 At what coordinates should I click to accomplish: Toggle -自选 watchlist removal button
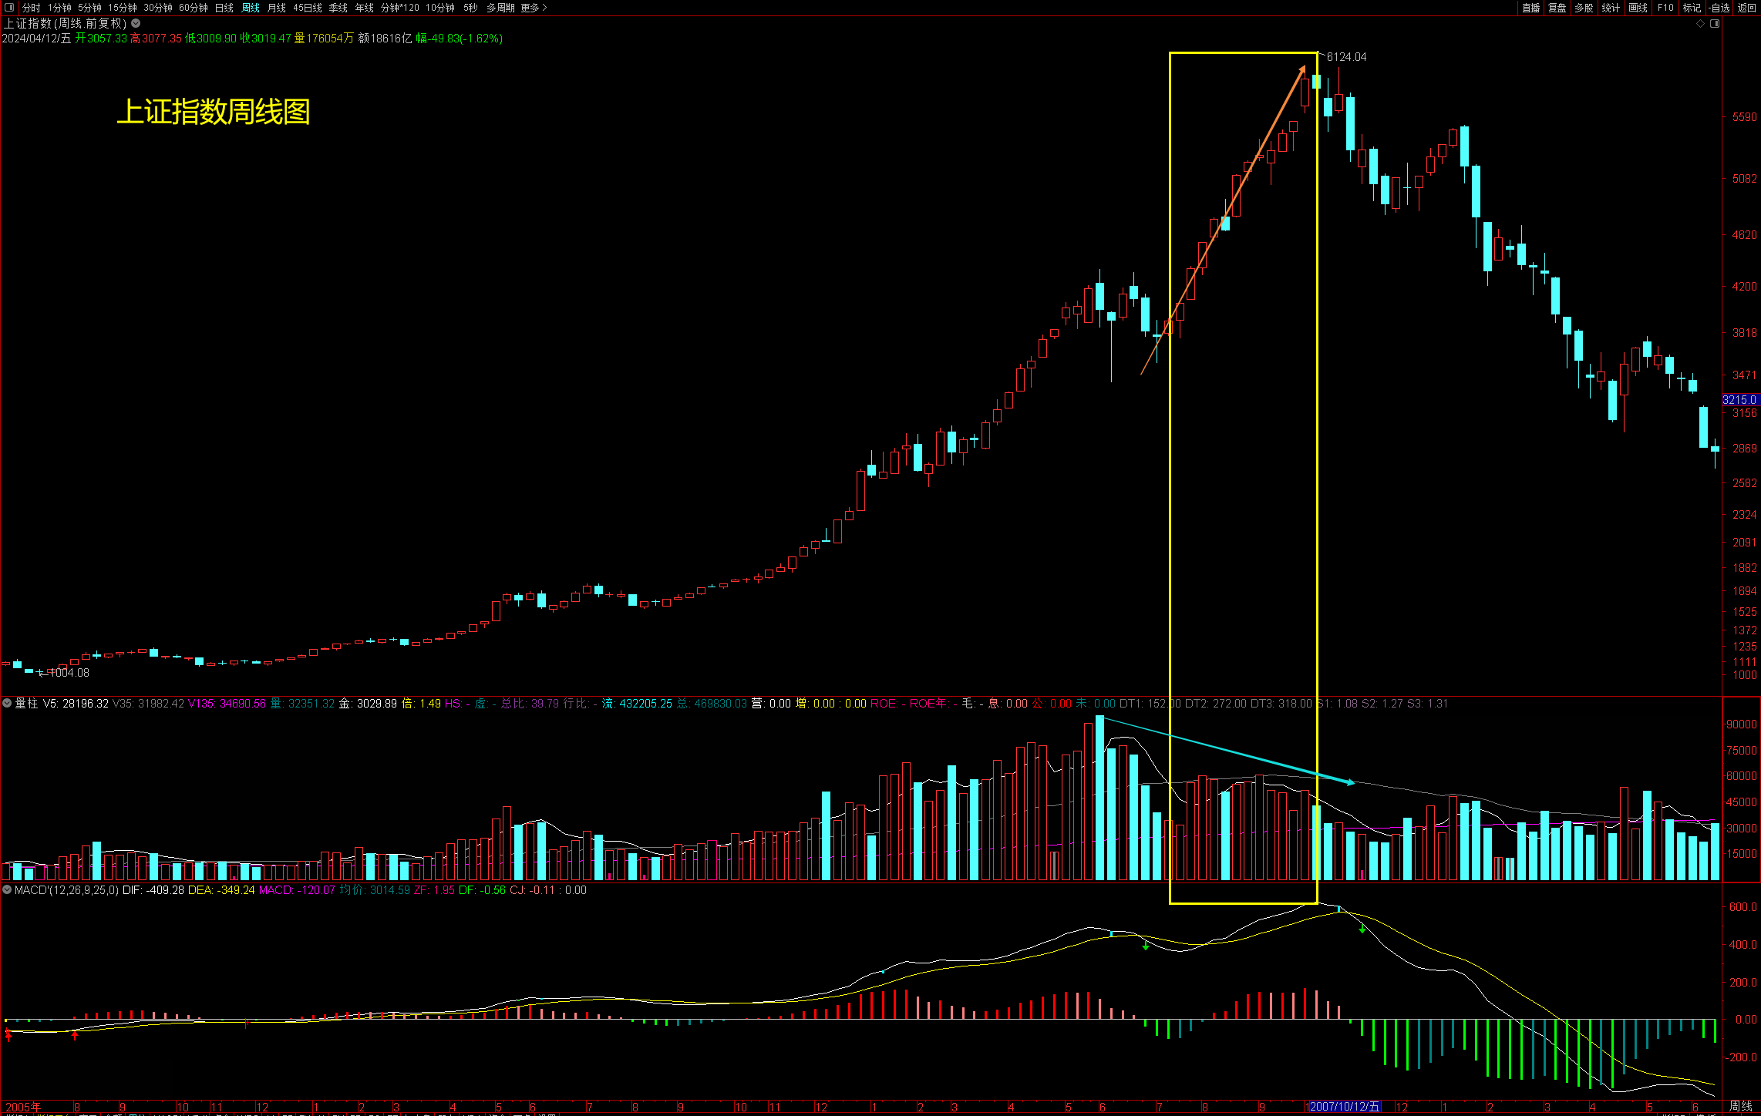pyautogui.click(x=1719, y=8)
